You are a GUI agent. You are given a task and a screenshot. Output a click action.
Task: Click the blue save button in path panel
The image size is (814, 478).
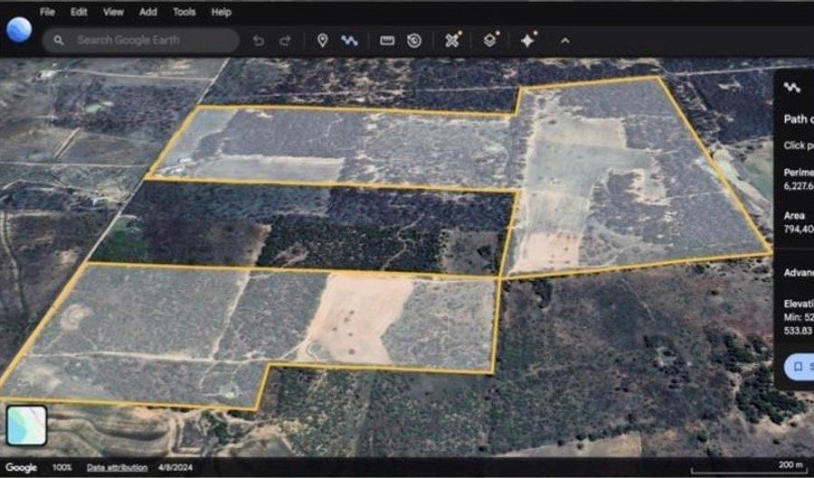(799, 366)
